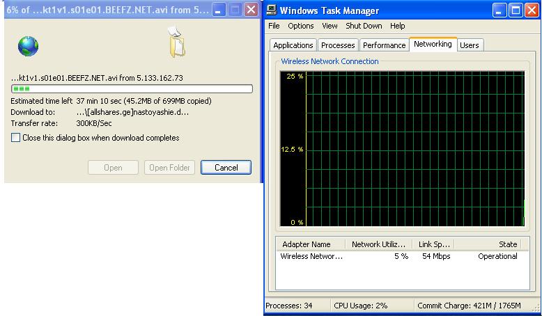Cancel the file download
Viewport: 542px width, 316px height.
coord(226,168)
